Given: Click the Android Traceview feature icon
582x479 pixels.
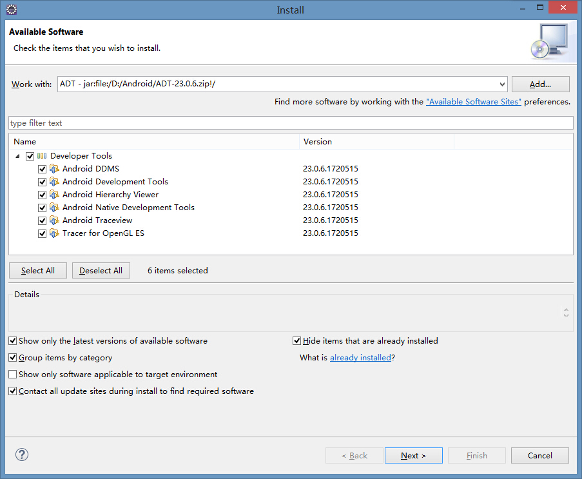Looking at the screenshot, I should tap(54, 220).
